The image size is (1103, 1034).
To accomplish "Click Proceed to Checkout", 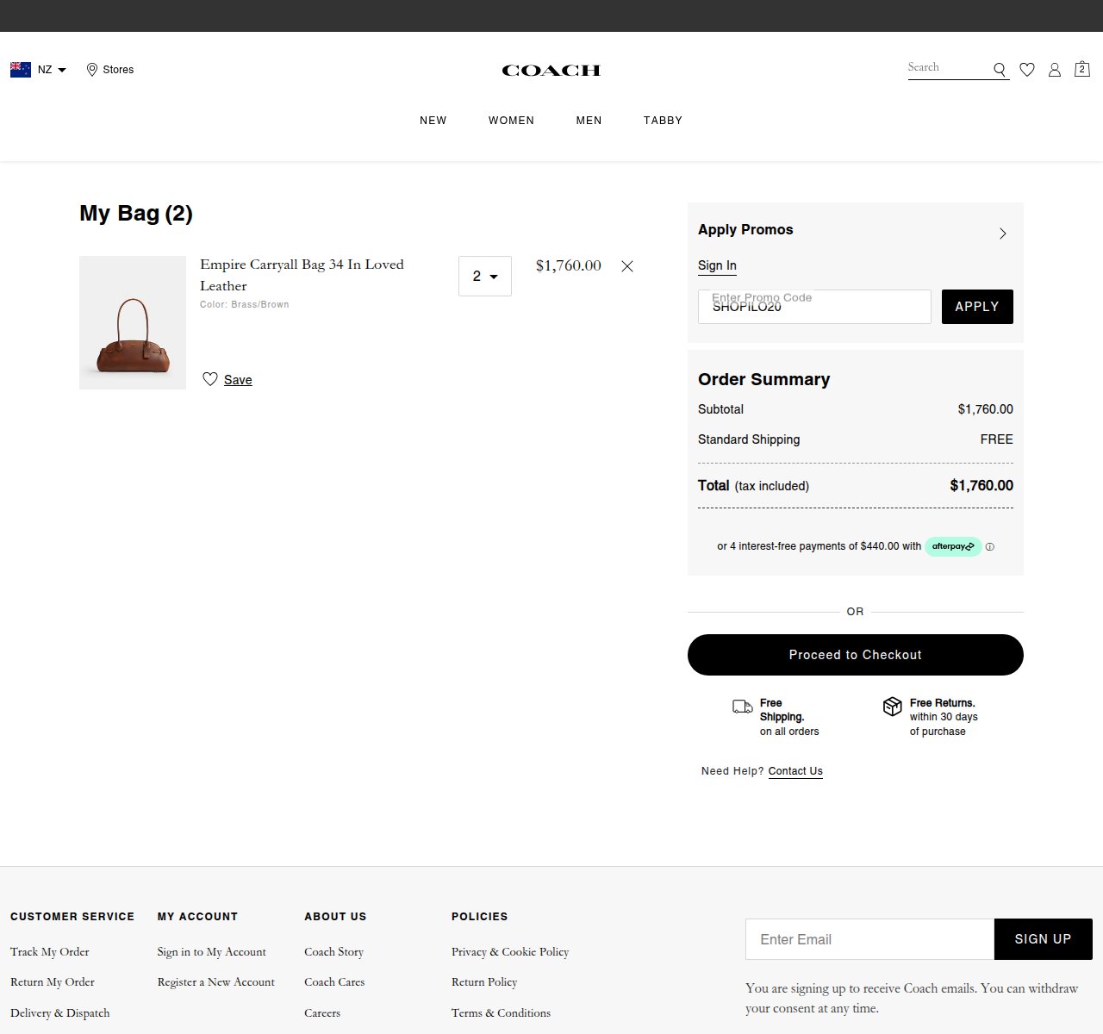I will (x=856, y=655).
